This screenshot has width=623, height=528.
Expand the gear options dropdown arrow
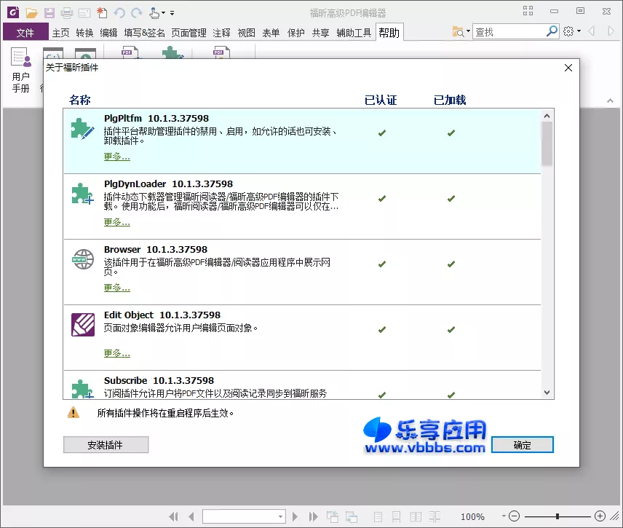pos(579,31)
